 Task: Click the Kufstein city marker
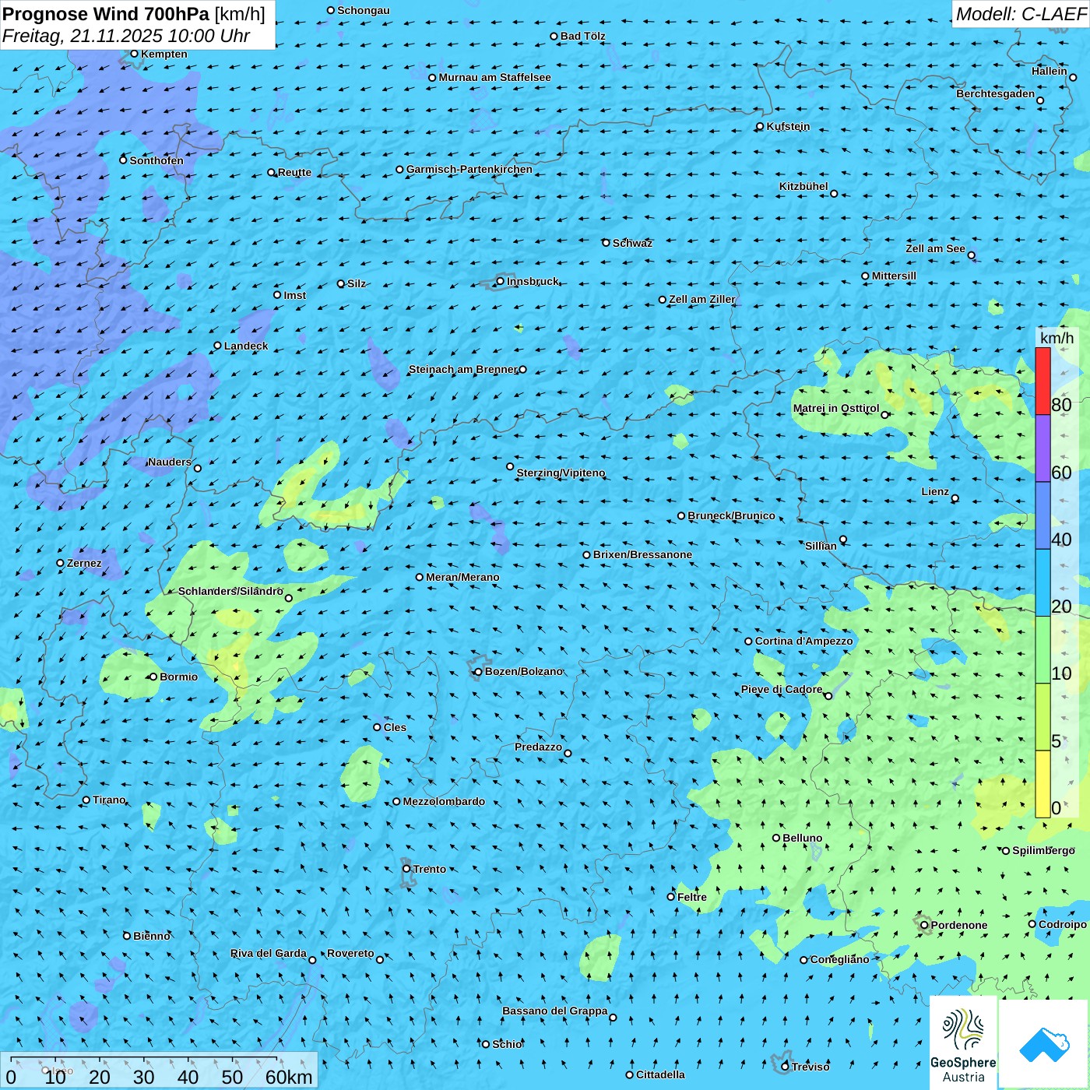click(760, 126)
